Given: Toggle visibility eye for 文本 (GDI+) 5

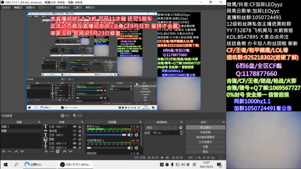Looking at the screenshot, I should pyautogui.click(x=74, y=143).
